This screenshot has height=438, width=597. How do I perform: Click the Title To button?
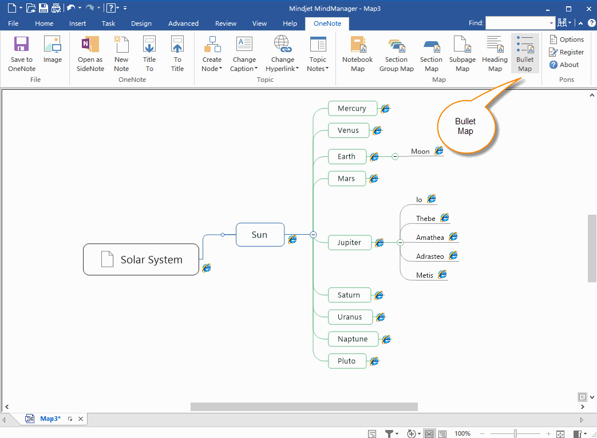pyautogui.click(x=149, y=54)
